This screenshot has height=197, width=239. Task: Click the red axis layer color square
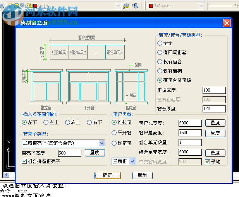[35, 6]
